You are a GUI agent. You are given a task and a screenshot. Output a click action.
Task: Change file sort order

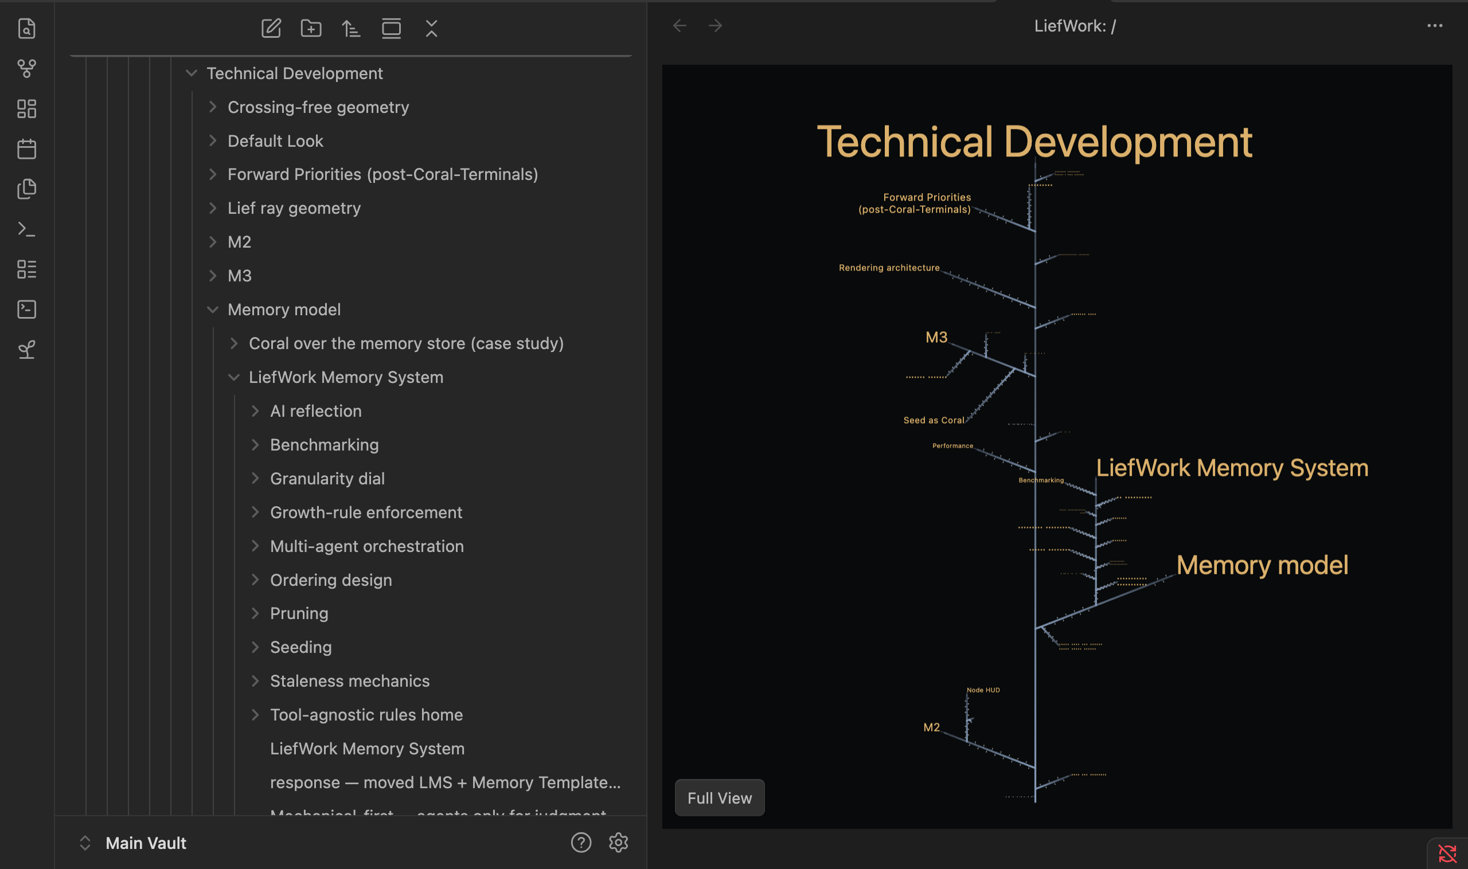(x=351, y=28)
